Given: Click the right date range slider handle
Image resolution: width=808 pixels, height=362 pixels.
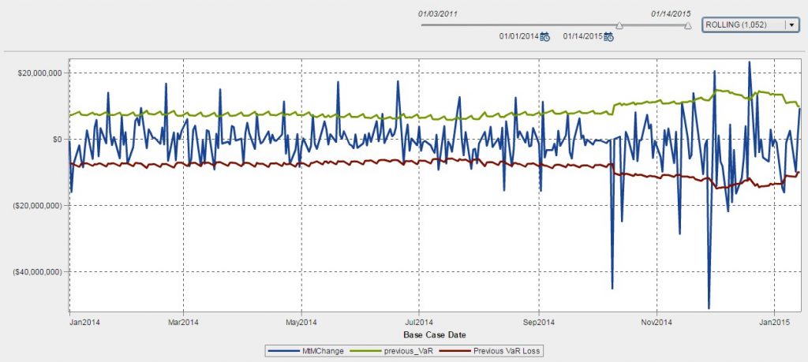Looking at the screenshot, I should tap(687, 26).
